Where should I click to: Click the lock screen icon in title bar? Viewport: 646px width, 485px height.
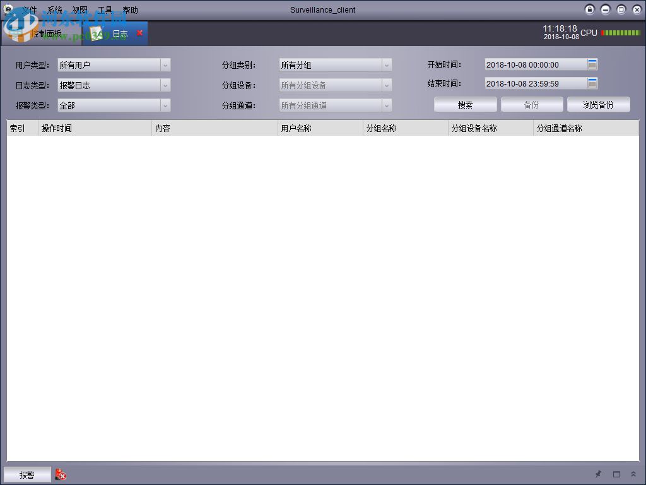click(590, 9)
